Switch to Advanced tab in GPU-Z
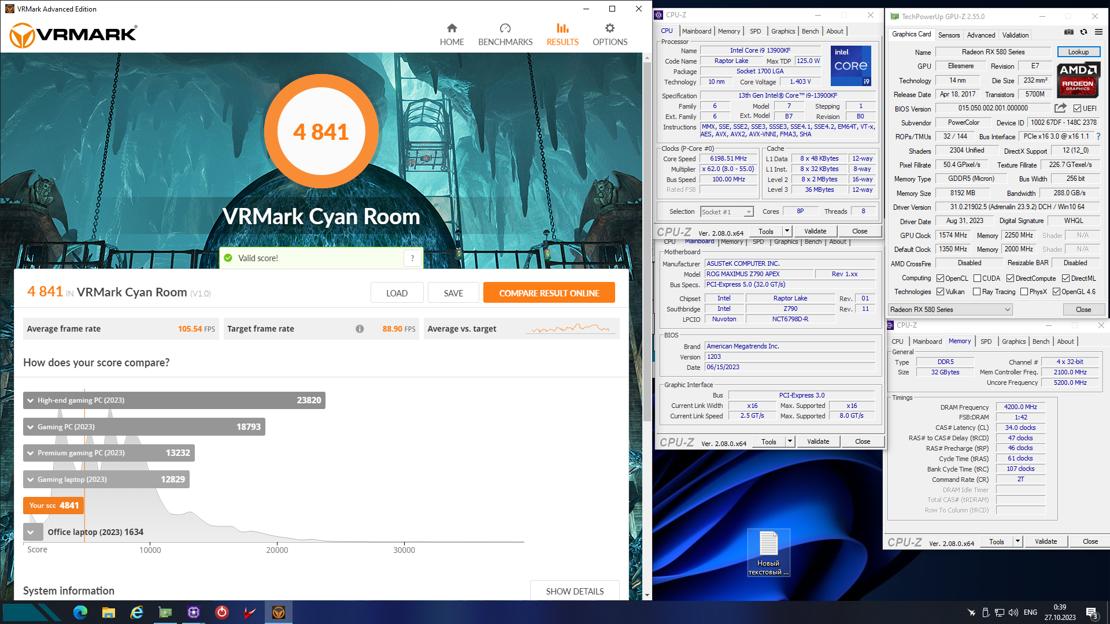Image resolution: width=1110 pixels, height=624 pixels. (x=981, y=35)
